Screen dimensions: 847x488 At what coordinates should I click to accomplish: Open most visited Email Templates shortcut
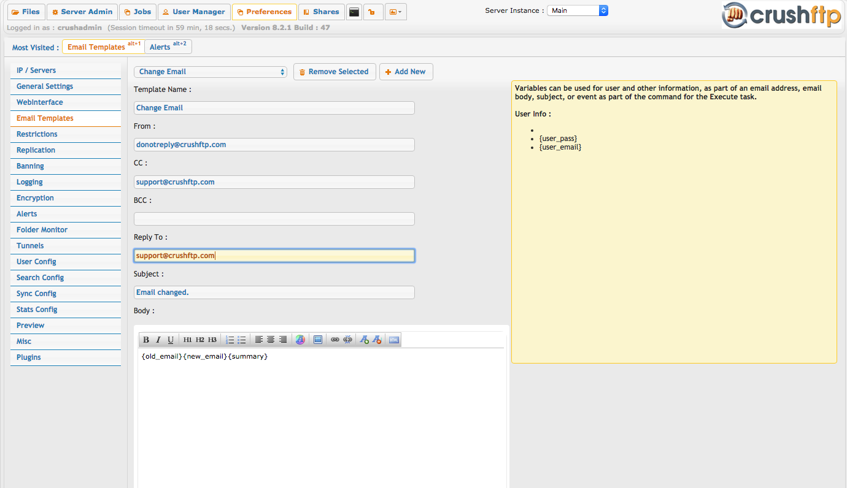pos(102,47)
